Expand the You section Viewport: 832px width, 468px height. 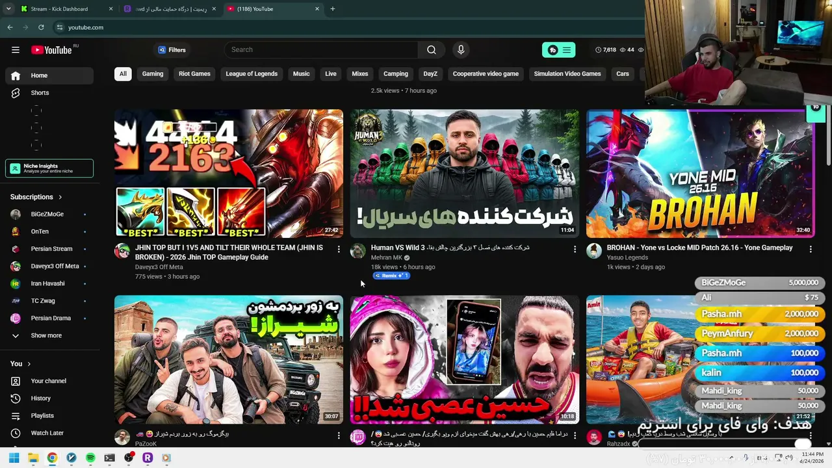pyautogui.click(x=21, y=364)
